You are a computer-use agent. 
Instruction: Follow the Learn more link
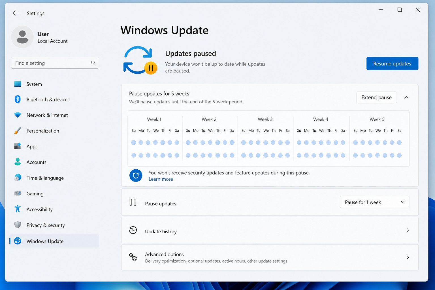pos(161,179)
